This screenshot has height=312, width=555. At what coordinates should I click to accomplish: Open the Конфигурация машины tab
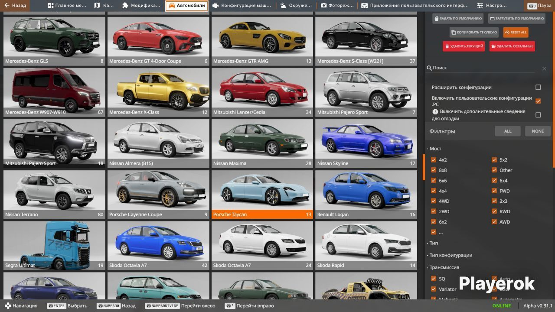[242, 6]
